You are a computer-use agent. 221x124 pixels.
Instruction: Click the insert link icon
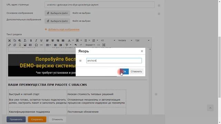pyautogui.click(x=9, y=45)
